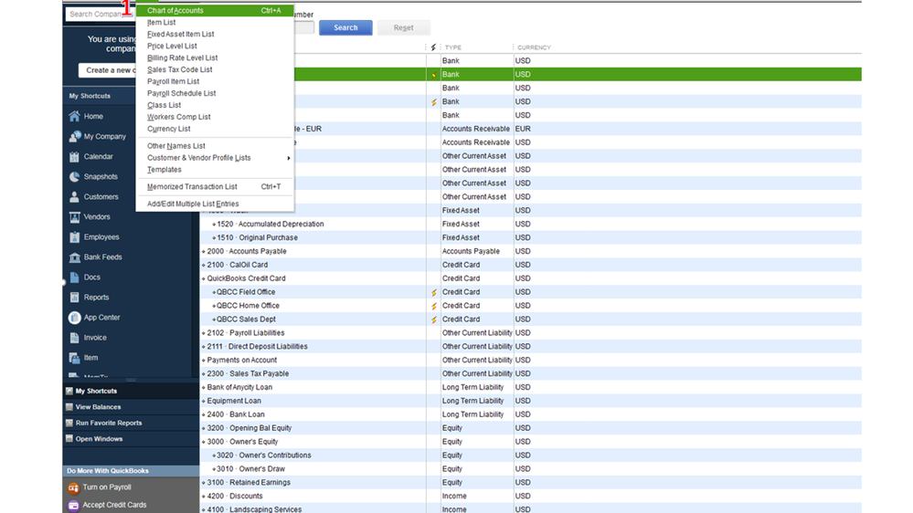Screen dimensions: 913x513
Task: Open the Vendors shortcut icon
Action: tap(75, 217)
